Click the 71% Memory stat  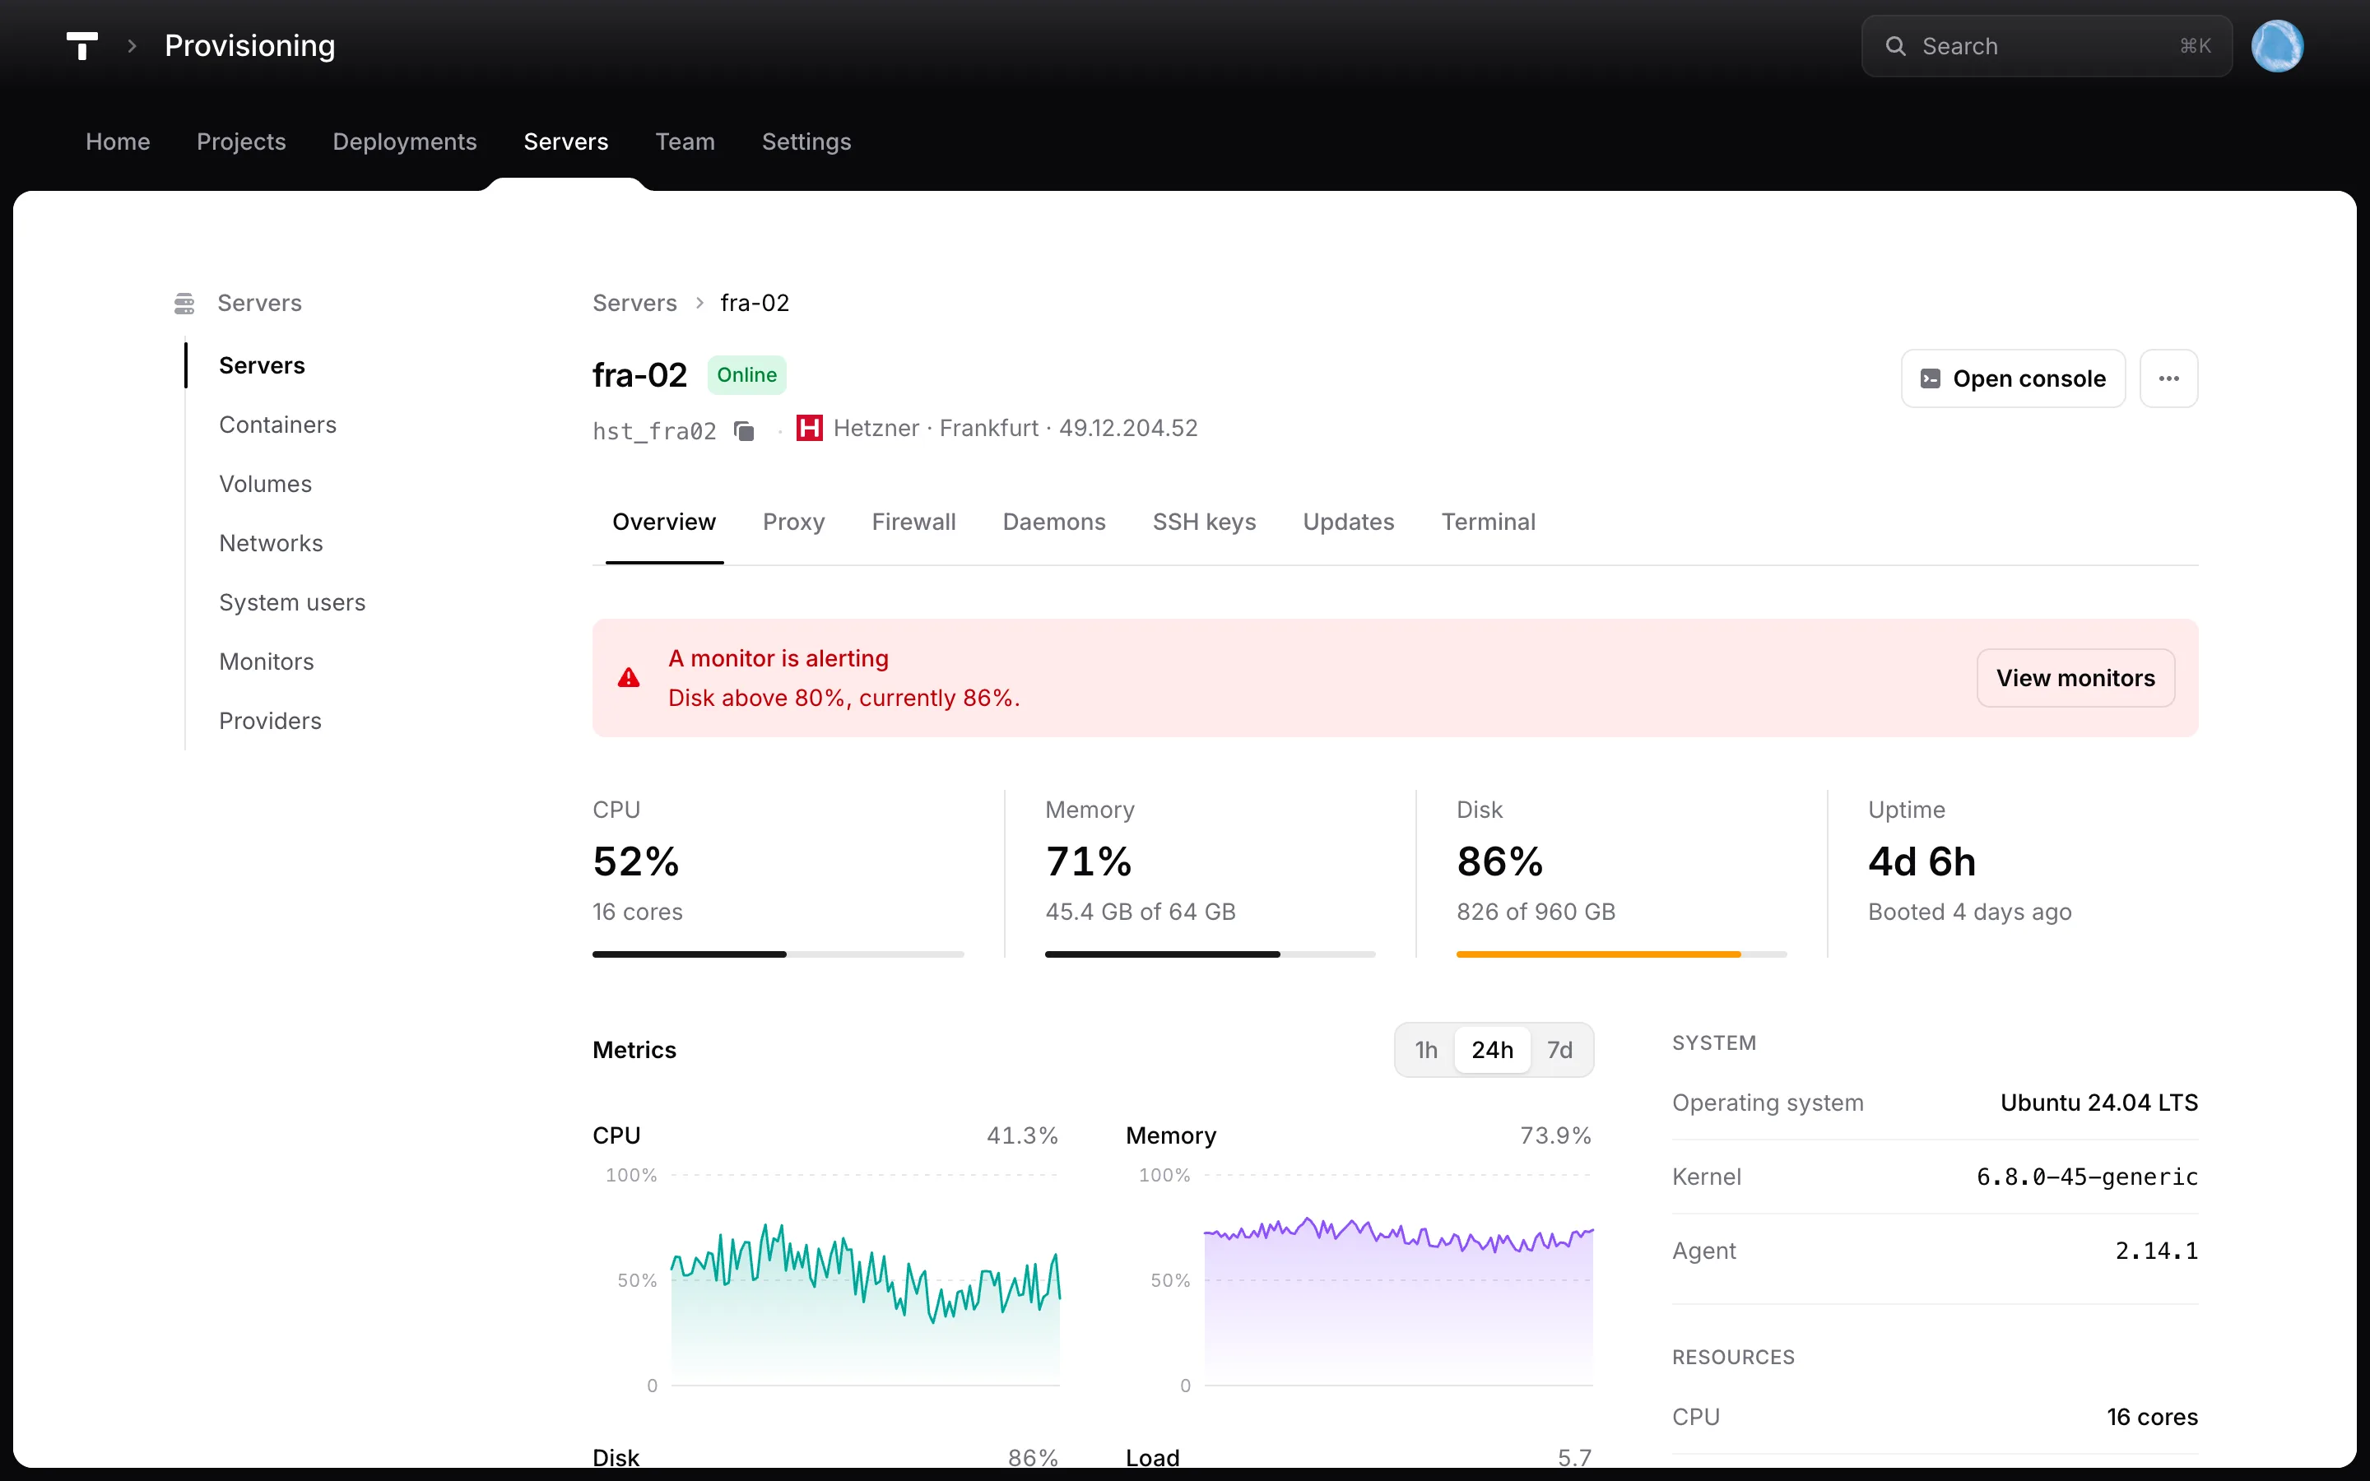point(1088,862)
